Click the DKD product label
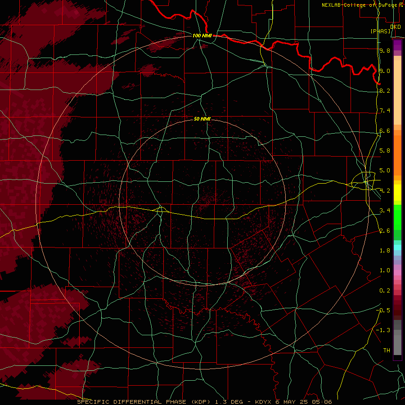 coord(396,27)
